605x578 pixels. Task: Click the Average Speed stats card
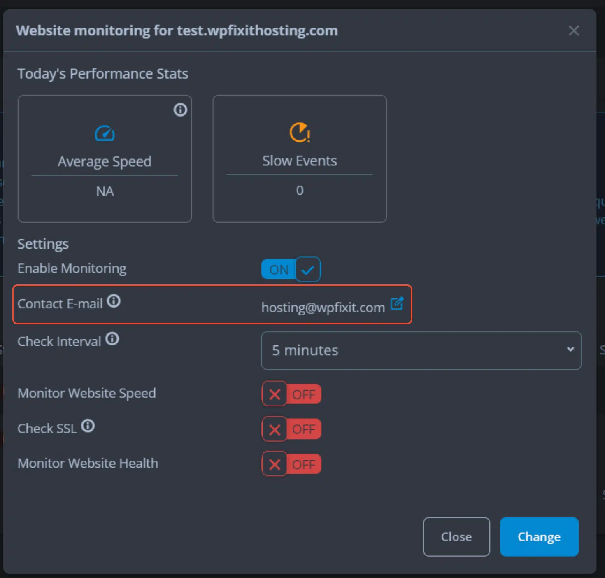point(105,159)
